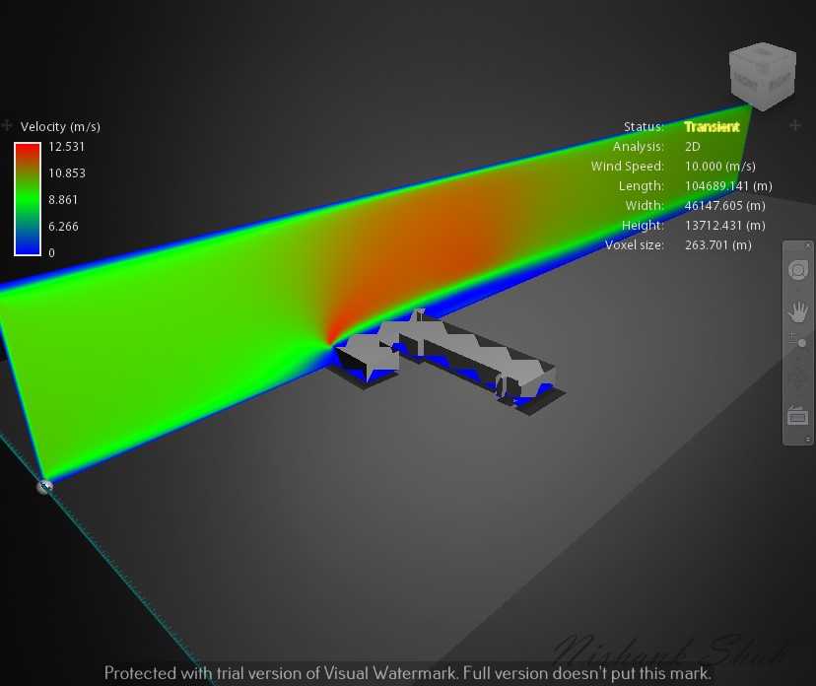
Task: Click the 'Velocity (m/s)' legend title
Action: (60, 126)
